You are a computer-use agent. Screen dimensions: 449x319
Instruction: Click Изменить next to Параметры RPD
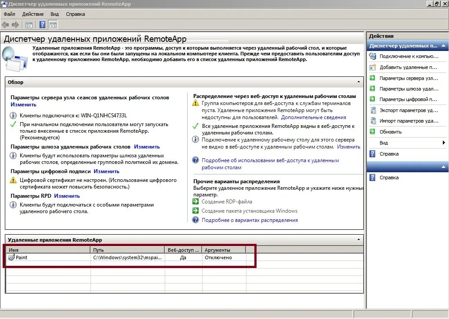coord(67,196)
